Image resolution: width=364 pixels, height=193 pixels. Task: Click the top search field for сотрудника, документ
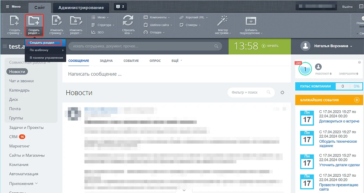point(145,46)
